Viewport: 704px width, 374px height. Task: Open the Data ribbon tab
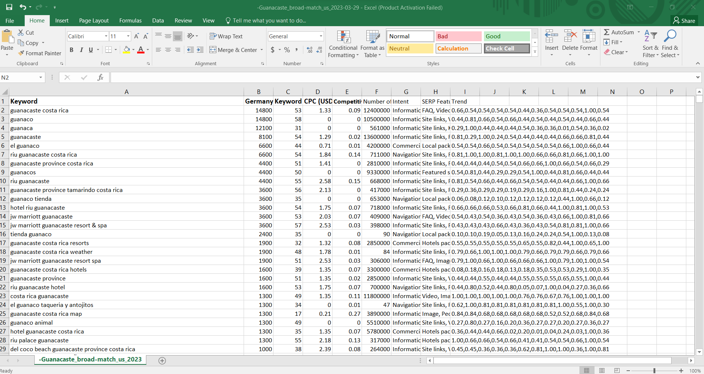pyautogui.click(x=158, y=21)
